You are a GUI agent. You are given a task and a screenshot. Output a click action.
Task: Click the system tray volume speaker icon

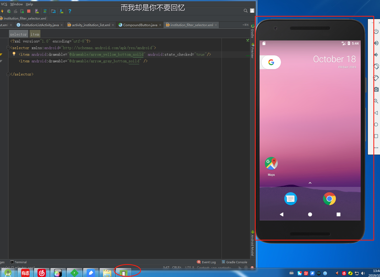(x=363, y=273)
